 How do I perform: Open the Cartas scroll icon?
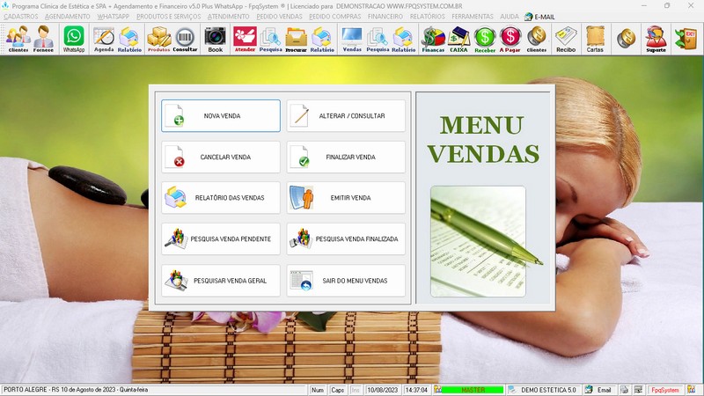(x=595, y=39)
